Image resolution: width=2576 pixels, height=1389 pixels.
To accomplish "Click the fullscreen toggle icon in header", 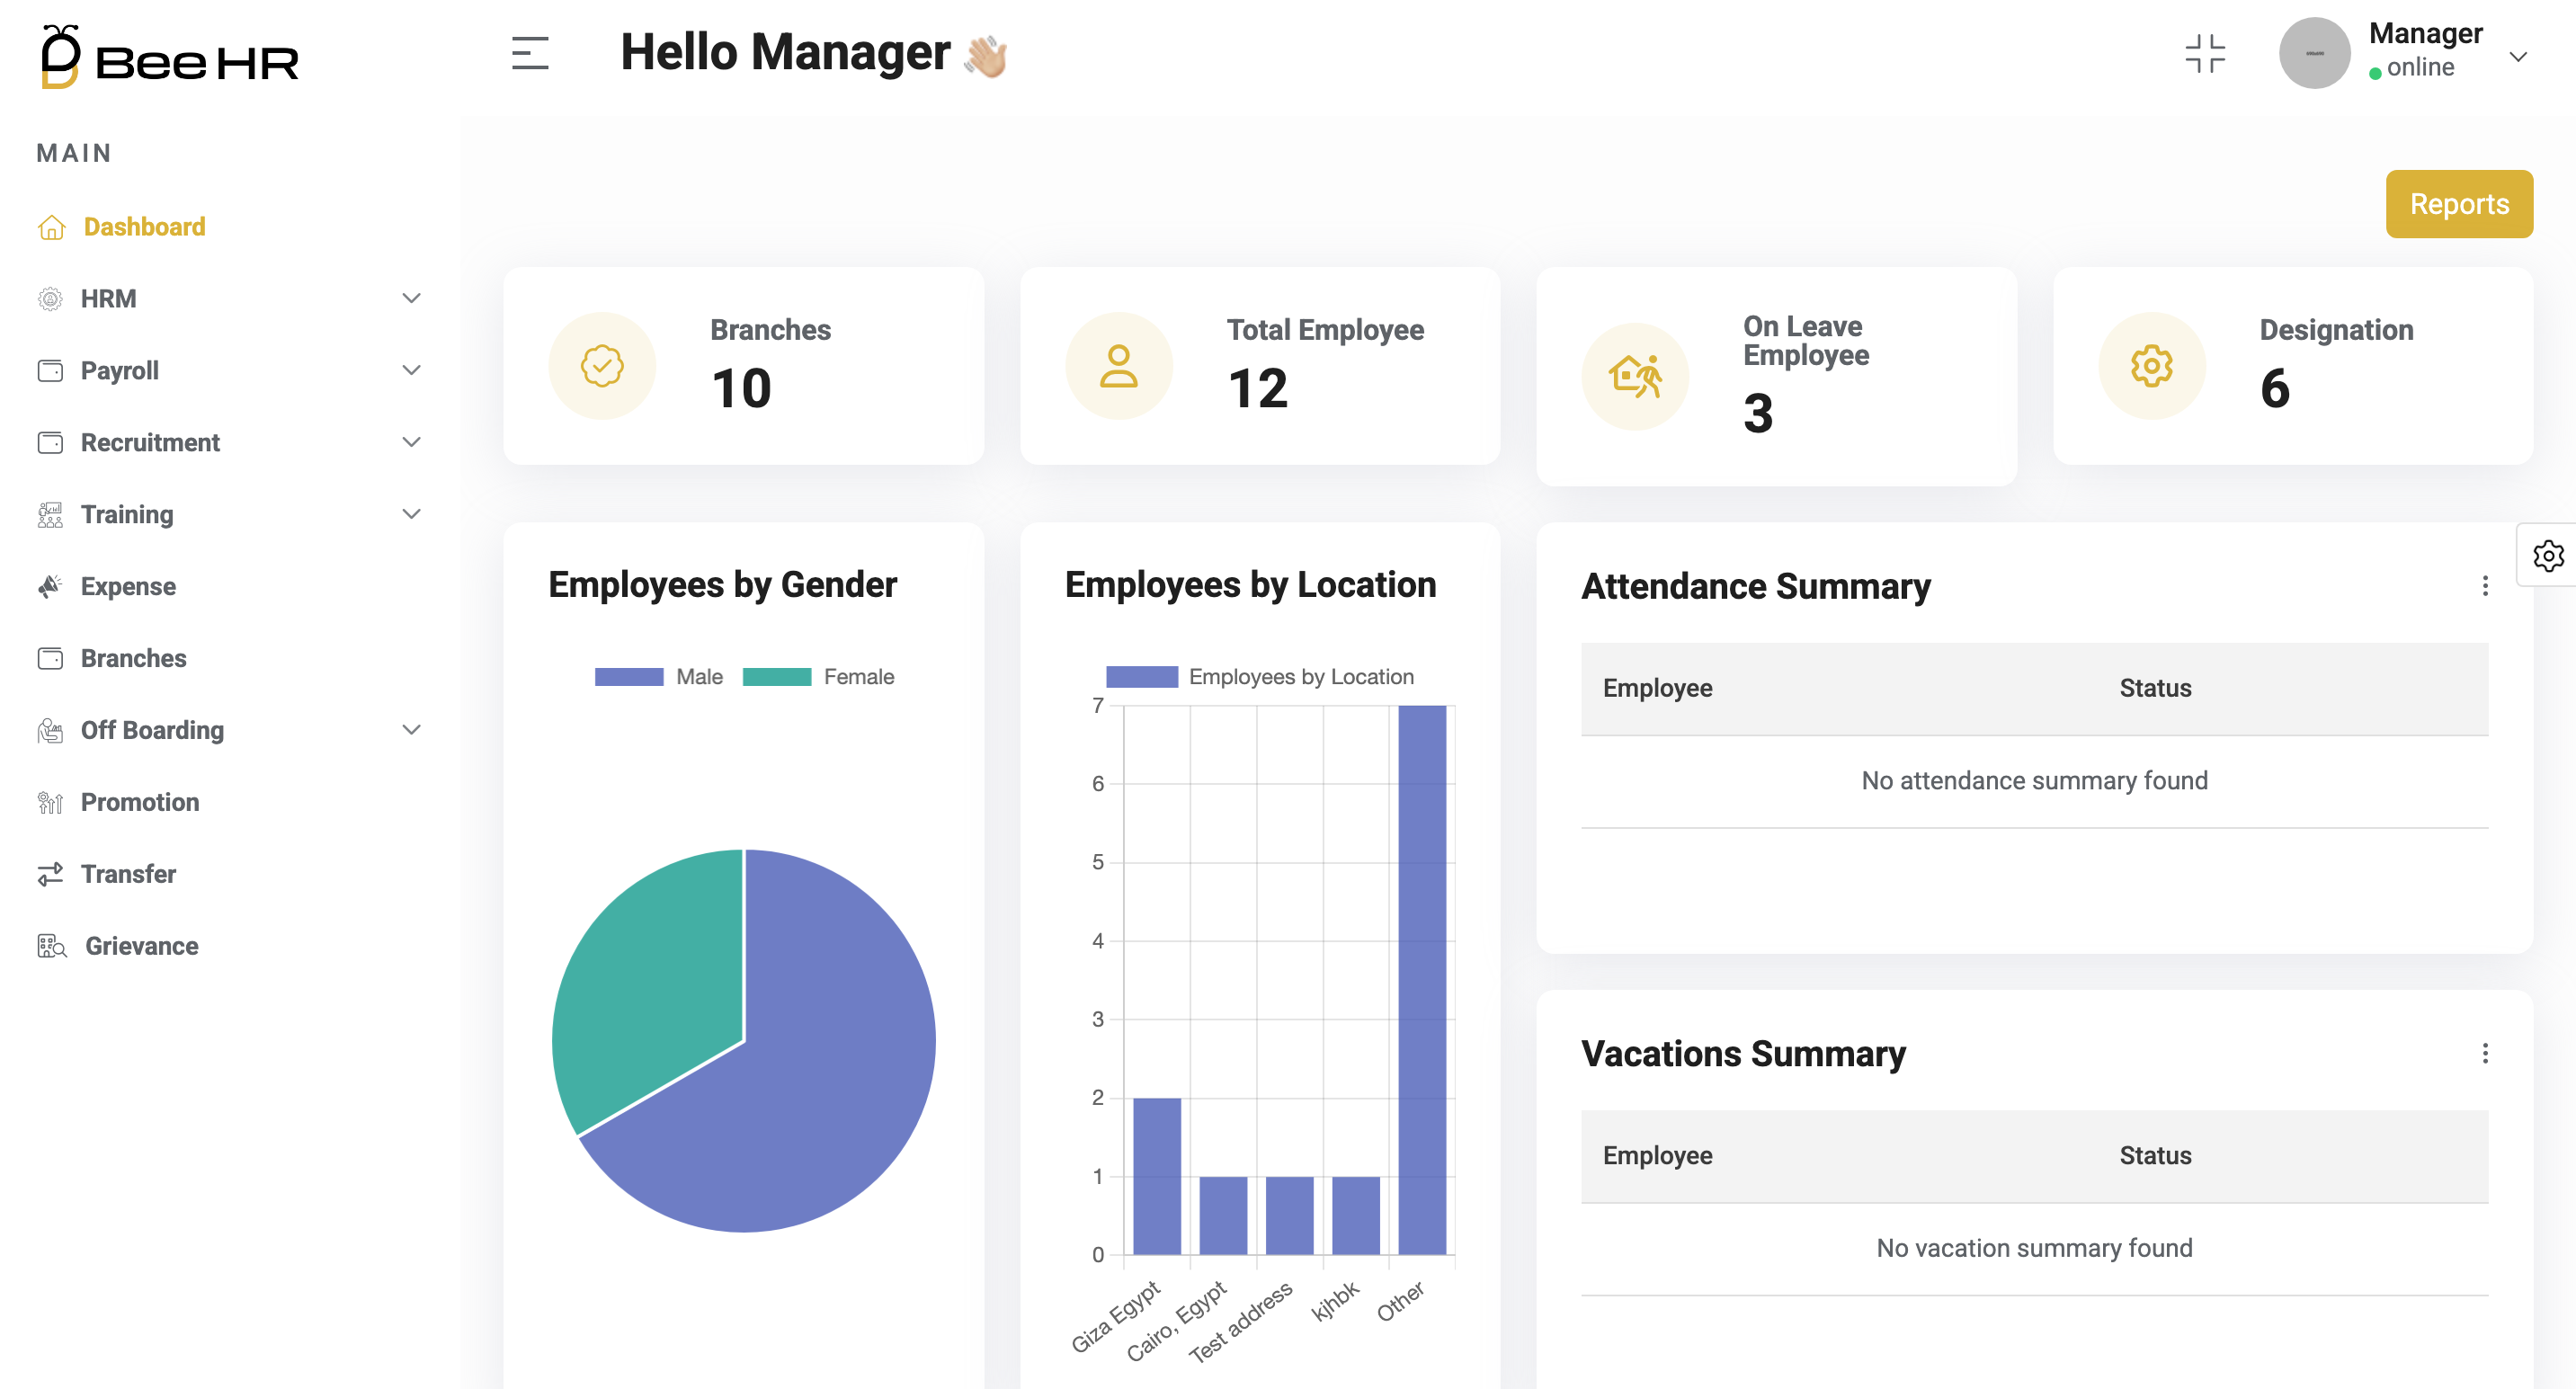I will [2206, 54].
